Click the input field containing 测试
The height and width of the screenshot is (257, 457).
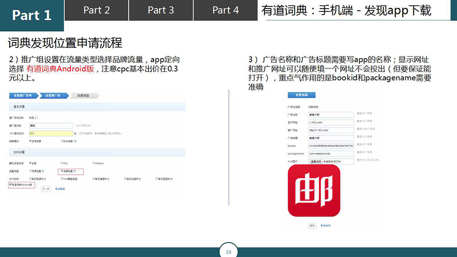[51, 126]
